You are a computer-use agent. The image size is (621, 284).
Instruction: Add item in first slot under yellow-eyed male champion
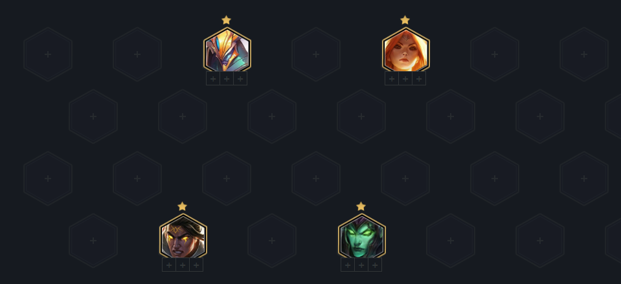169,265
